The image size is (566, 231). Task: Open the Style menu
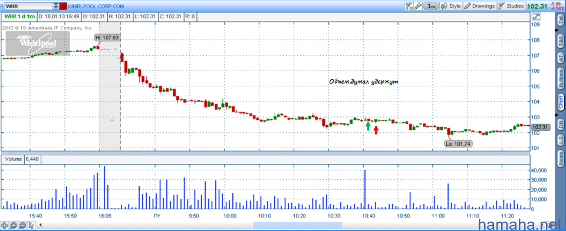451,6
